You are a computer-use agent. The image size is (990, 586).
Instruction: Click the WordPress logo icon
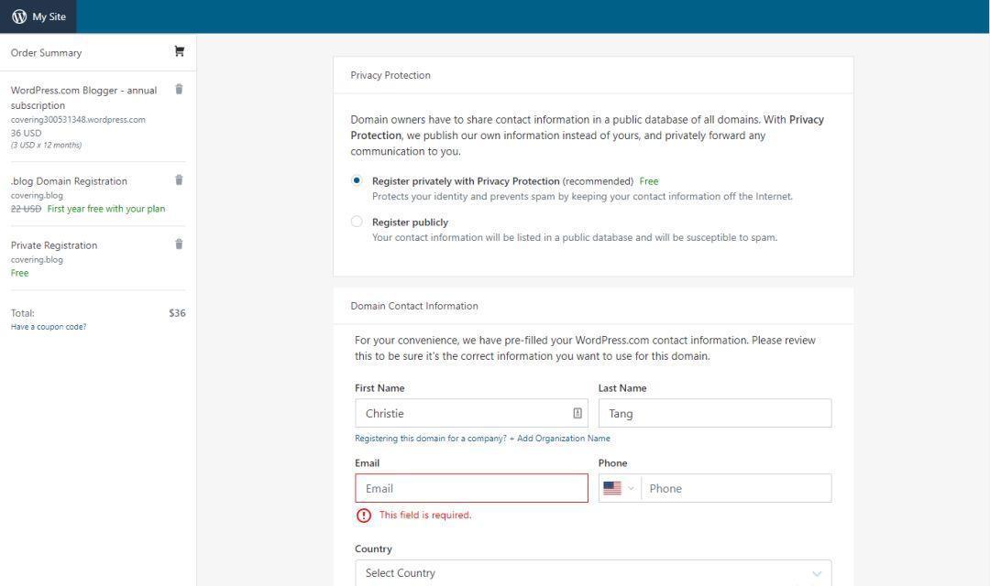point(19,16)
